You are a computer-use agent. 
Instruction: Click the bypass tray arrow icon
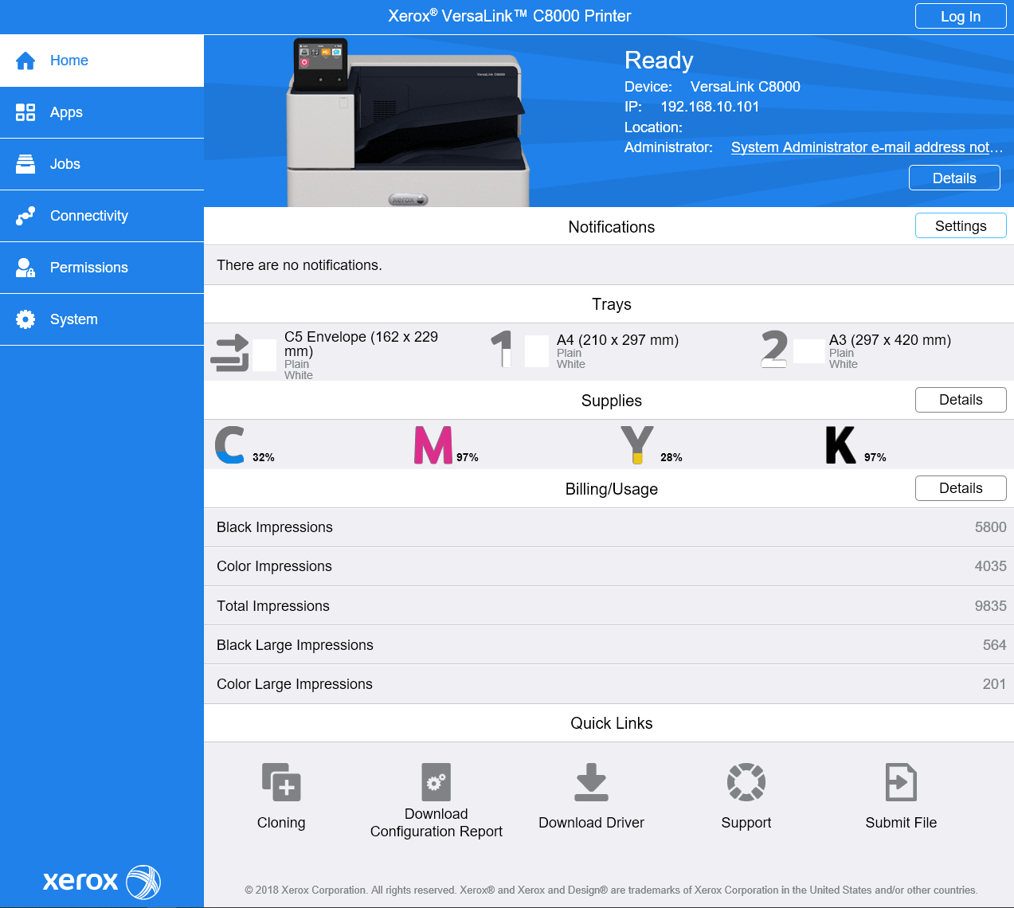point(230,353)
